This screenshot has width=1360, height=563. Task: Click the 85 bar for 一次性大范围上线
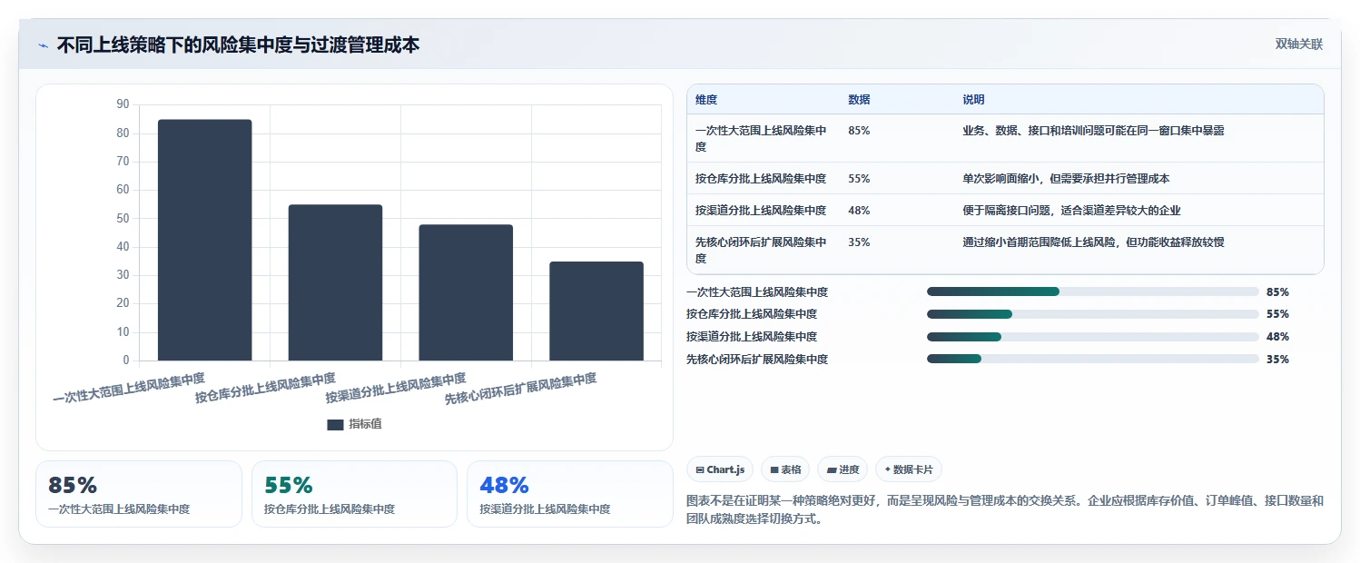pos(204,240)
